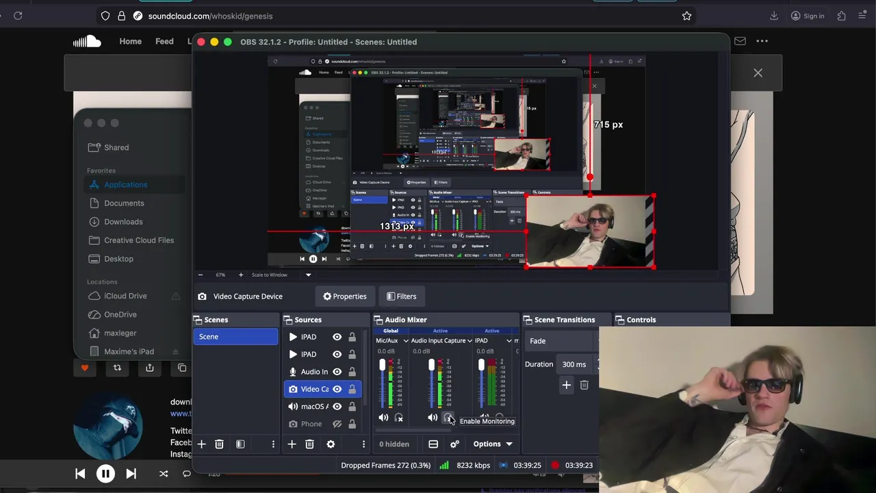Show the hidden Phone source

337,425
